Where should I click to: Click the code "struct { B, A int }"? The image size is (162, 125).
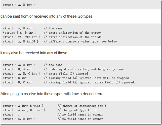[x=19, y=69]
